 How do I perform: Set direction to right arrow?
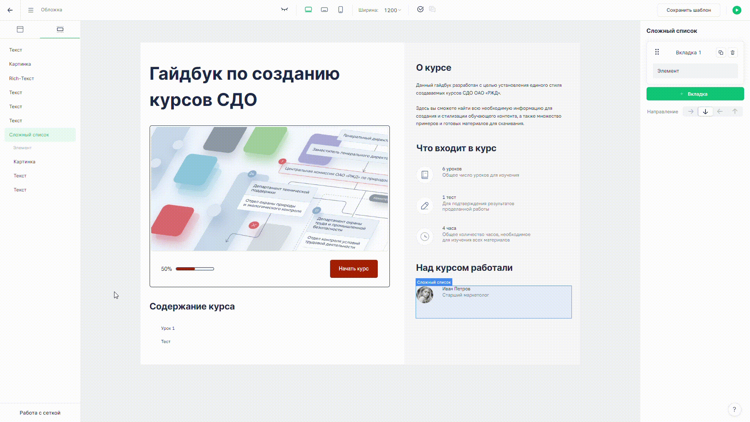click(691, 112)
